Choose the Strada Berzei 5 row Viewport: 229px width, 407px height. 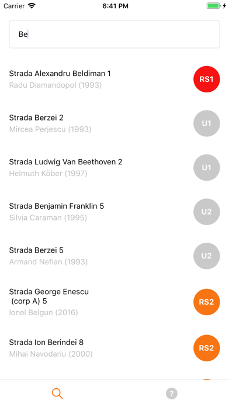[x=114, y=256]
